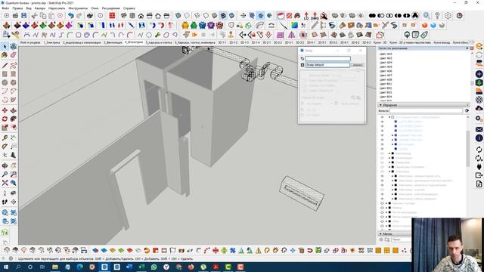Toggle eye of topmost tag folder row
This screenshot has height=272, width=484.
(x=382, y=117)
